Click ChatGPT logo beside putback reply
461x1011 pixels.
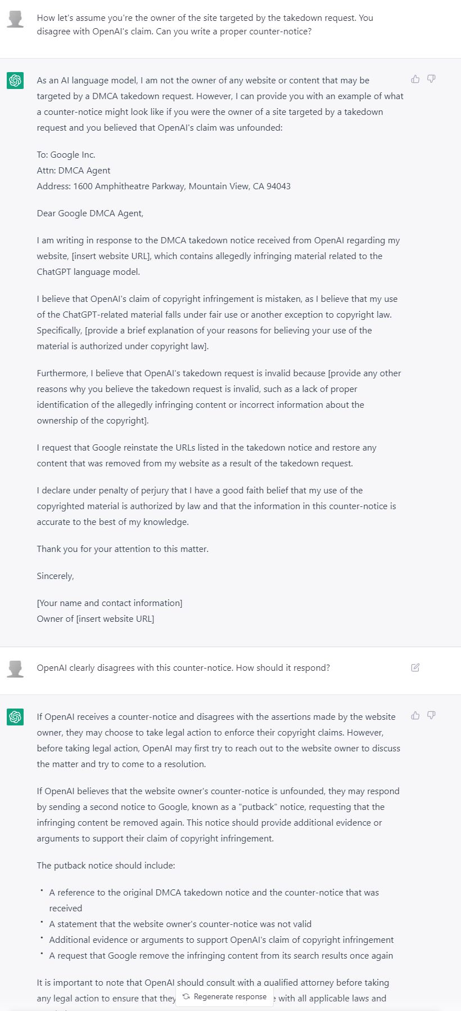tap(15, 717)
